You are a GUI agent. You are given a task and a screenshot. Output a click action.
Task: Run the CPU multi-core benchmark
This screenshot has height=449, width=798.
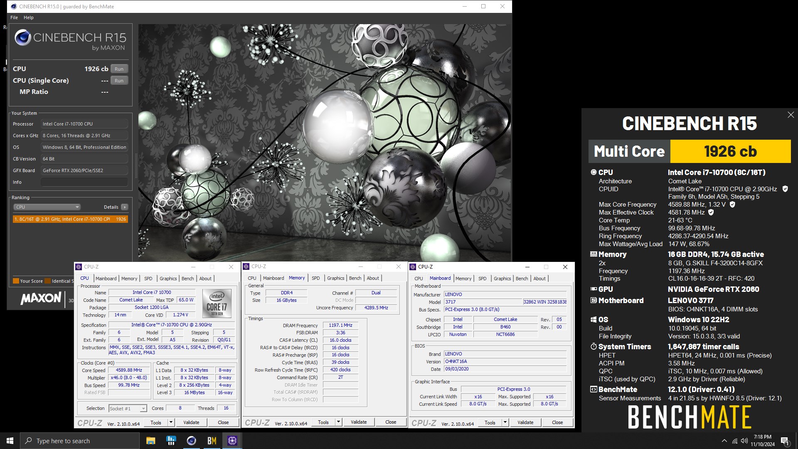coord(119,69)
